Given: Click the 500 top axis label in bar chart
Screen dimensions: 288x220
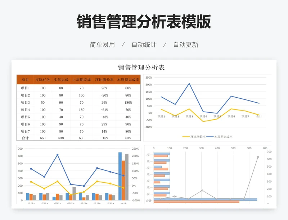Looking at the screenshot, I should point(233,148).
